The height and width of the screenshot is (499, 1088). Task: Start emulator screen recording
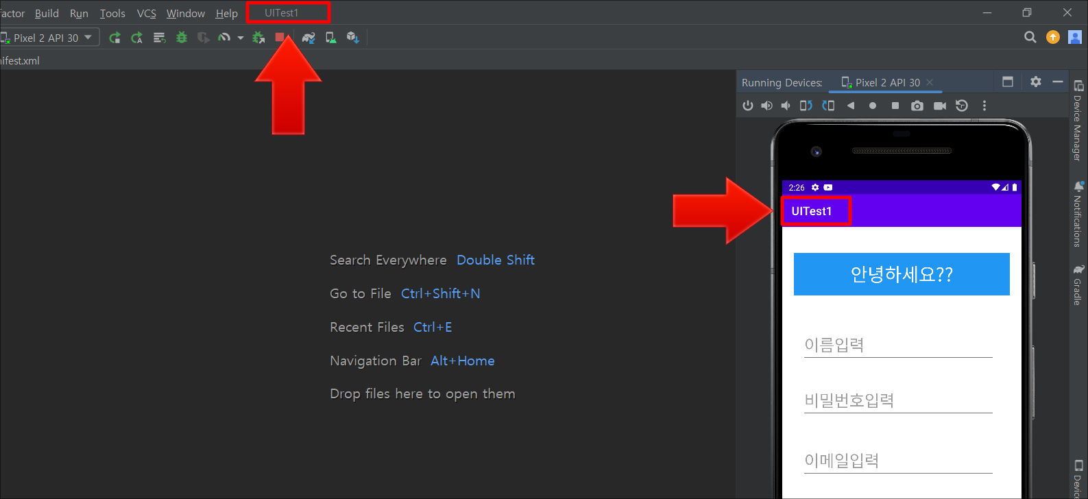pos(940,106)
